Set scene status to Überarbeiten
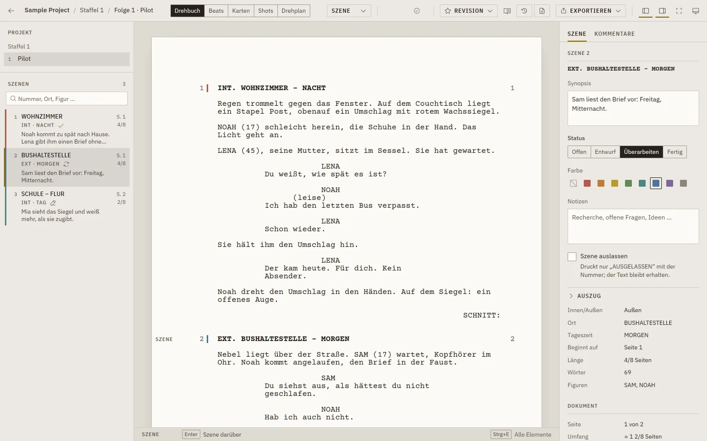The image size is (707, 441). pos(641,152)
